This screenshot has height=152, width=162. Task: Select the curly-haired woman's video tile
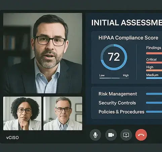[x=22, y=113]
